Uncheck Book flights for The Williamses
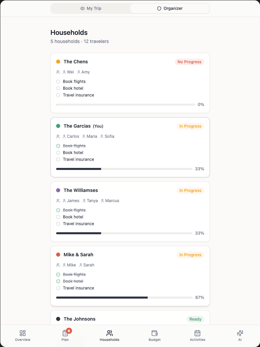Viewport: 260px width, 347px height. 58,210
